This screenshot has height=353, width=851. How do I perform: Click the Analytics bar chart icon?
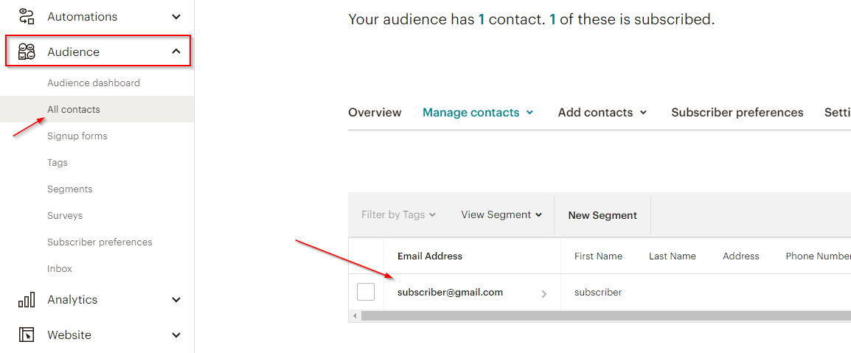pos(27,300)
